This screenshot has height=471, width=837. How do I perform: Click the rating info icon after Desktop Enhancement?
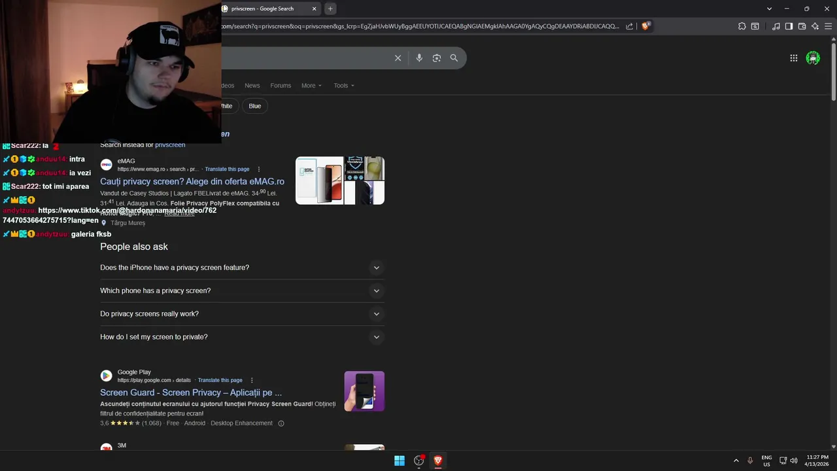[x=281, y=423]
